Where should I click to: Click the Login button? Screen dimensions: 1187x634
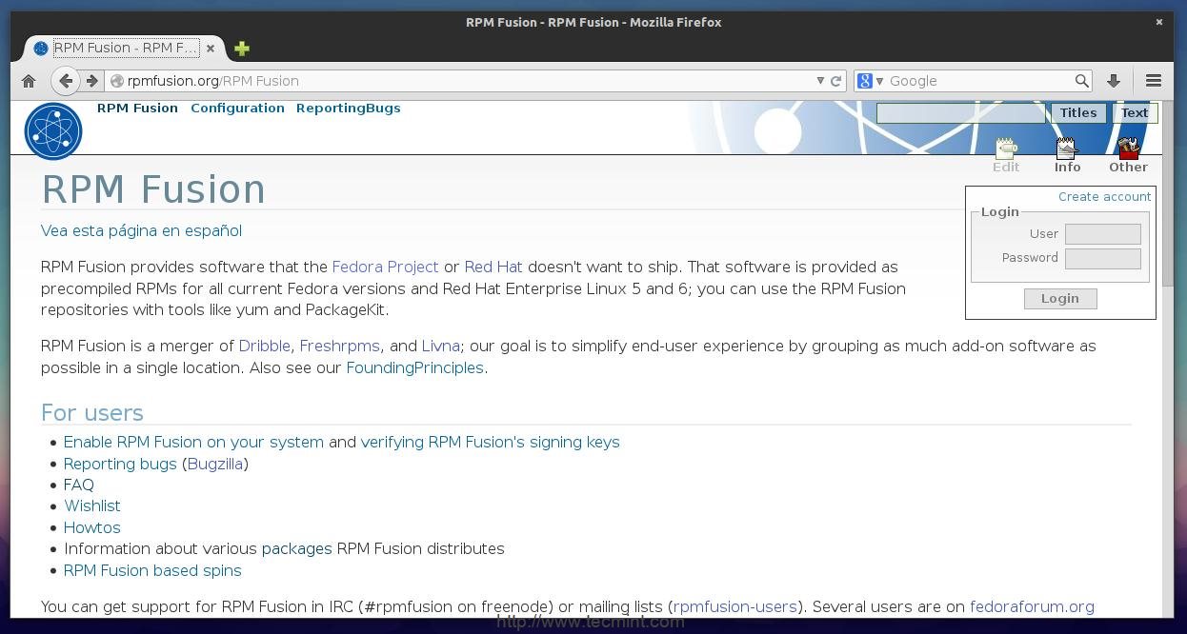(1060, 299)
